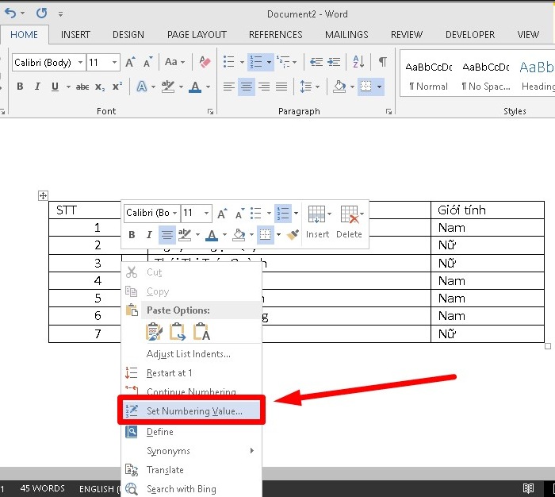The image size is (555, 497).
Task: Click the table move handle icon
Action: click(43, 195)
